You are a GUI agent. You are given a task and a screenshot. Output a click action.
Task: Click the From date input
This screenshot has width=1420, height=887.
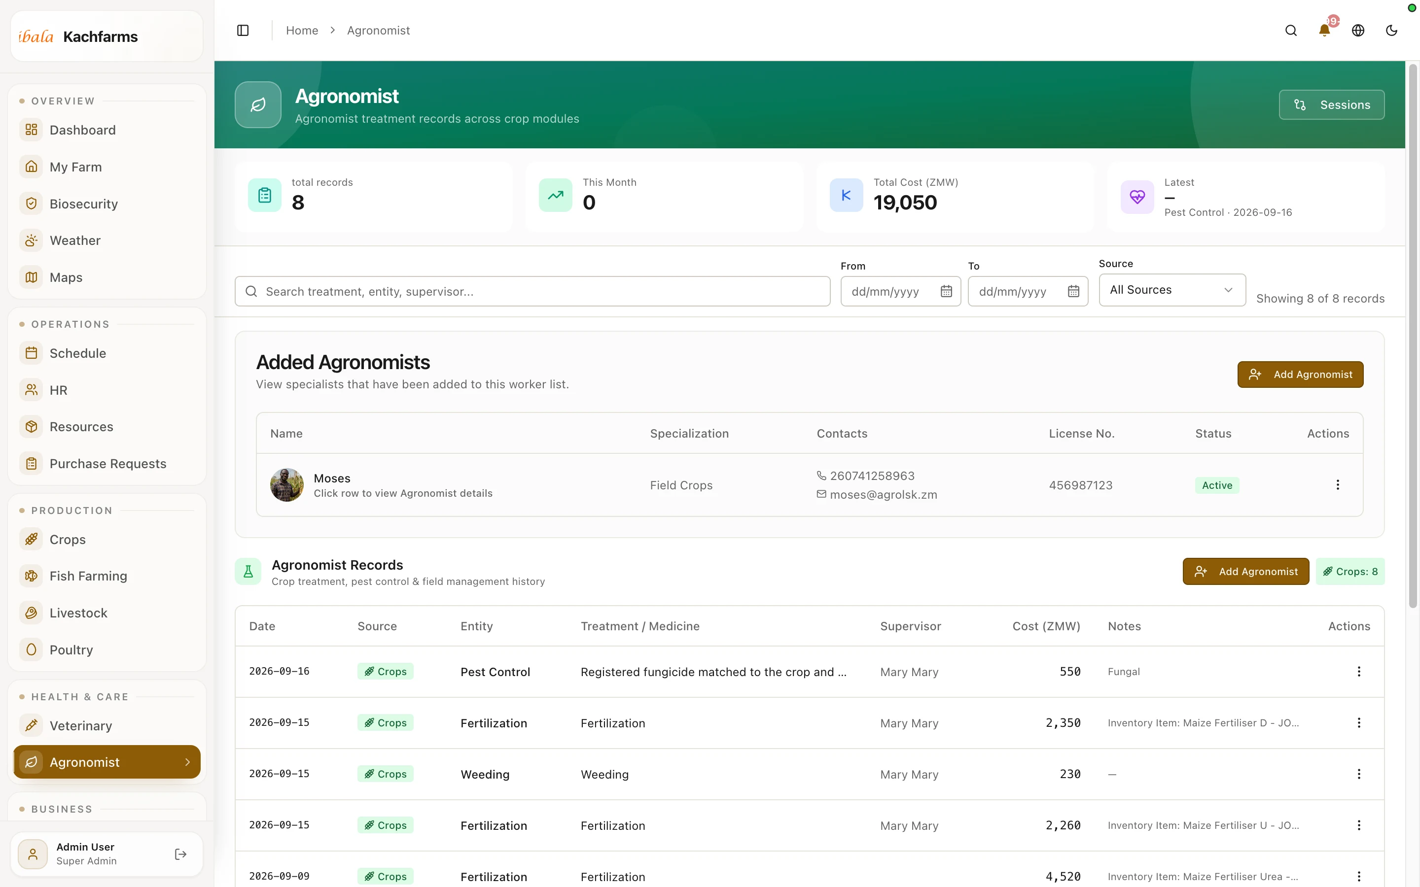(x=901, y=292)
